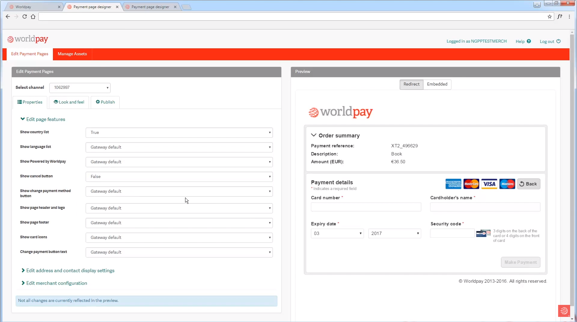
Task: Switch preview to Embedded mode
Action: (x=437, y=84)
